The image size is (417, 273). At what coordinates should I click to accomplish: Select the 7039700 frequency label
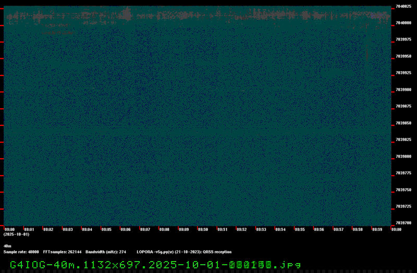point(403,223)
